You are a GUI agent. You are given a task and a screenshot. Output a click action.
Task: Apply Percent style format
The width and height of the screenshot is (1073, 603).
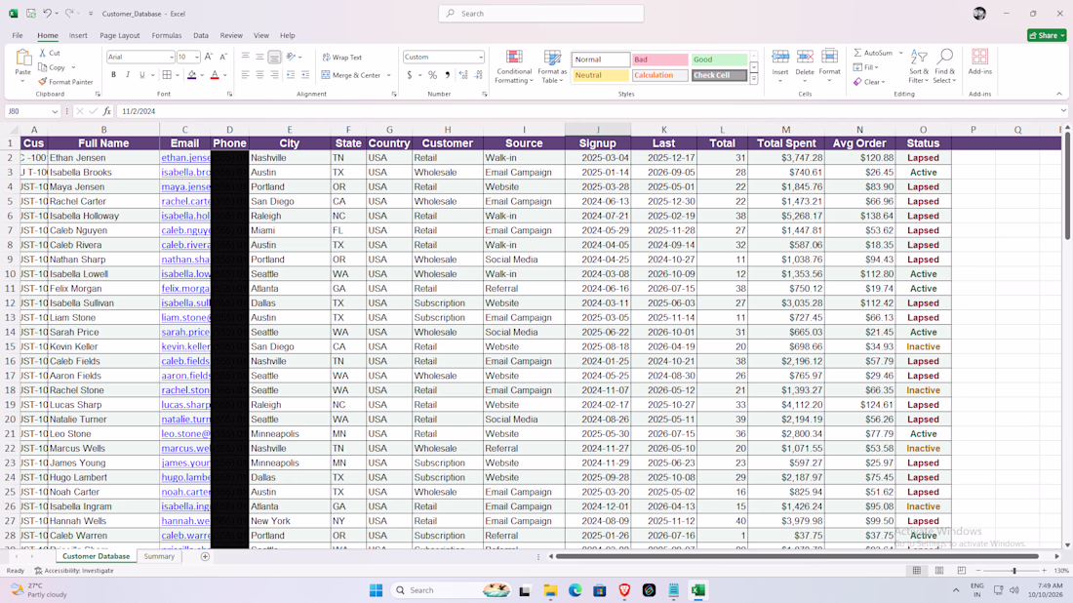point(432,75)
